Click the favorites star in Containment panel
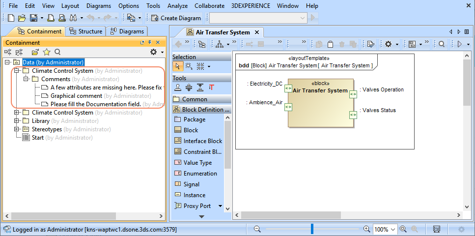The height and width of the screenshot is (236, 475). (x=47, y=52)
